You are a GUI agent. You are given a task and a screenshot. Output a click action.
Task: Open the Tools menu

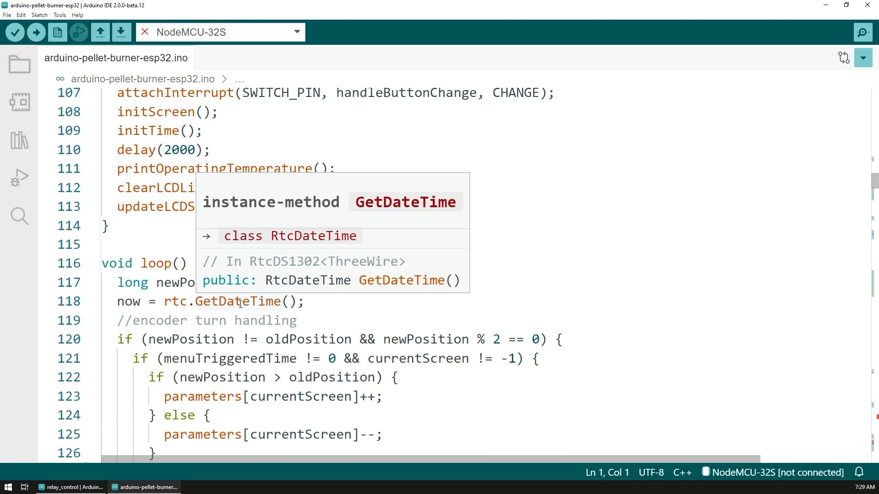(x=60, y=15)
